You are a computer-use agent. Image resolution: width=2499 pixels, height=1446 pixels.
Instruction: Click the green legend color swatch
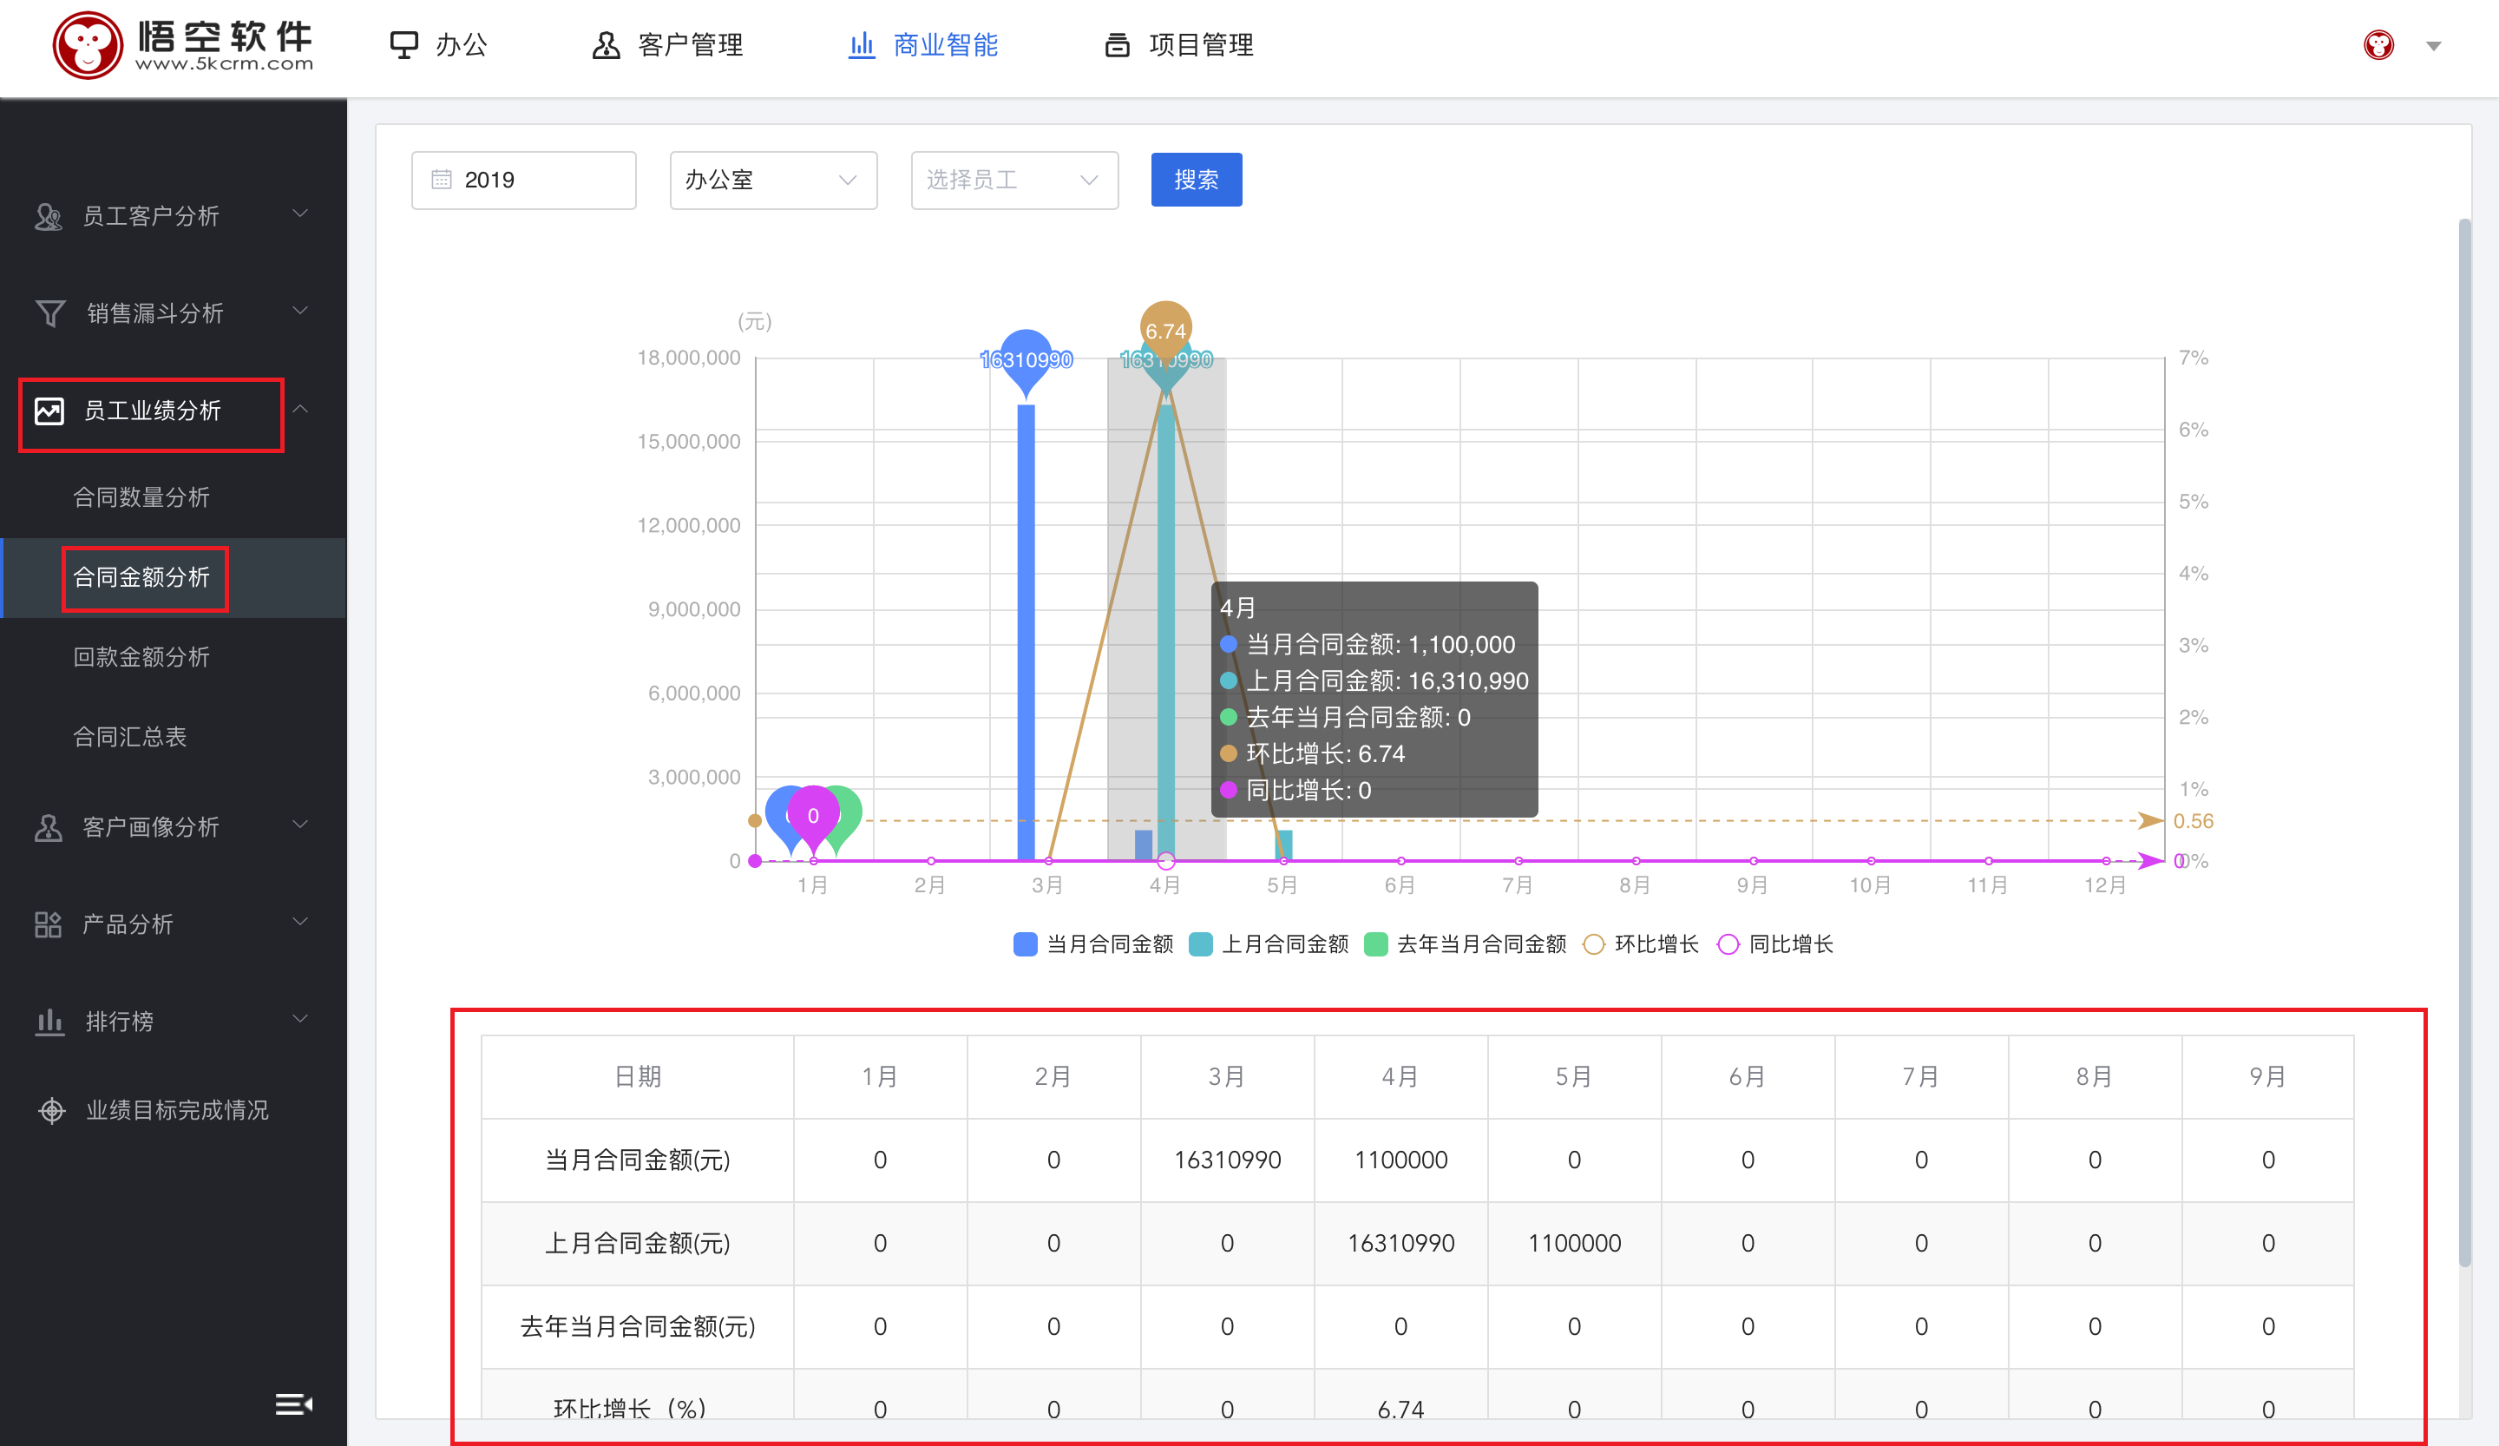1375,944
